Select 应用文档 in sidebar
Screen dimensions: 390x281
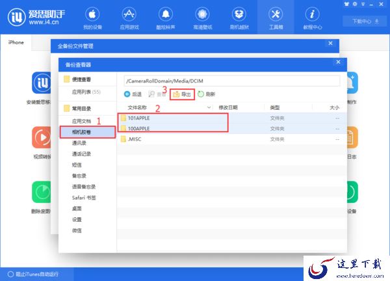(x=81, y=121)
